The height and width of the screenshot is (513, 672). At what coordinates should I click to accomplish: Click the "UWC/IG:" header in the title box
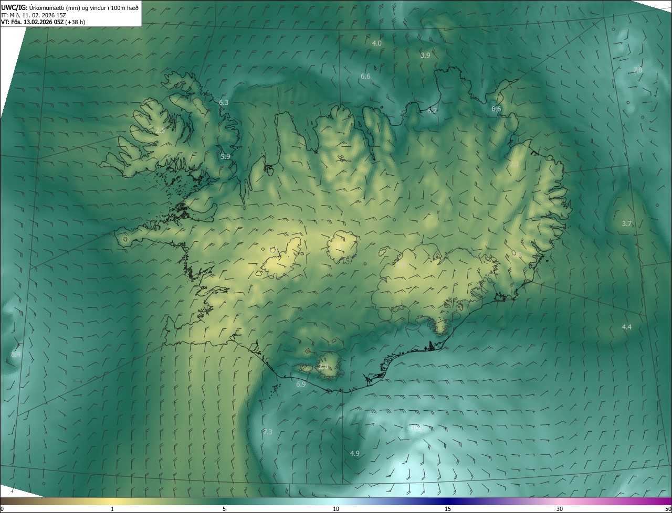[14, 8]
